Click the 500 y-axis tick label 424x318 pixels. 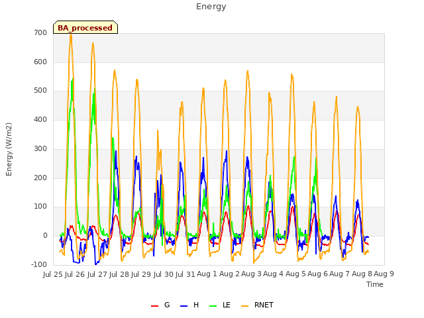point(40,91)
